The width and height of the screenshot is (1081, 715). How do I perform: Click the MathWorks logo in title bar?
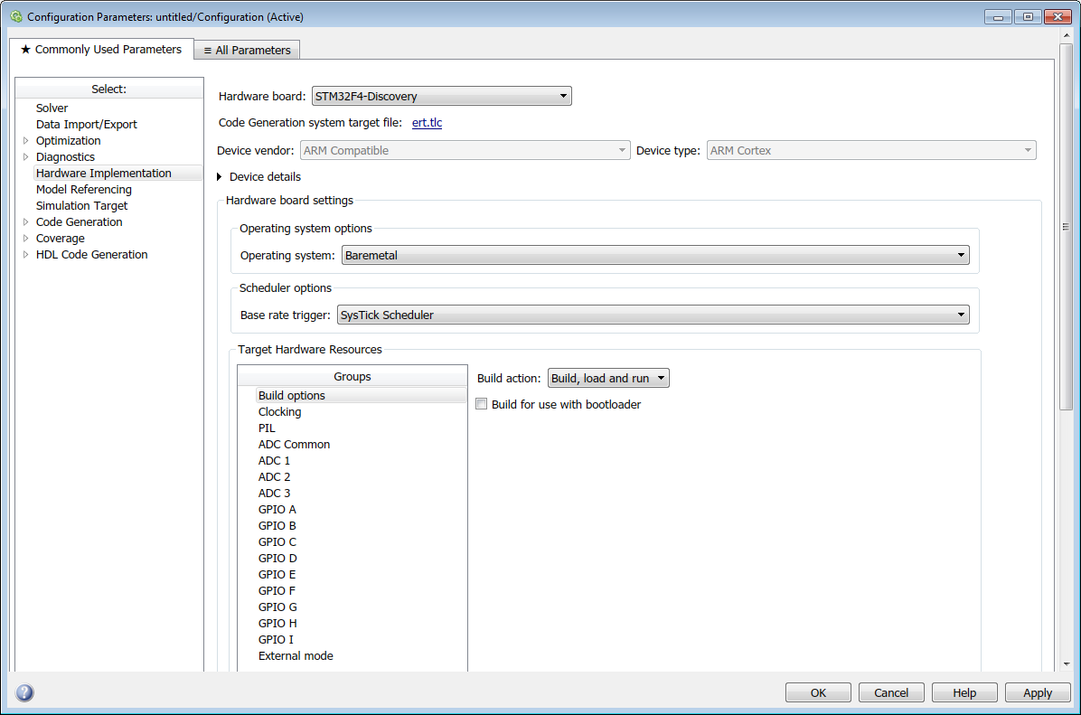tap(14, 16)
